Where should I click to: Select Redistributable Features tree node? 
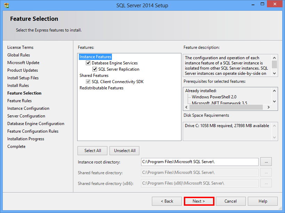(101, 88)
